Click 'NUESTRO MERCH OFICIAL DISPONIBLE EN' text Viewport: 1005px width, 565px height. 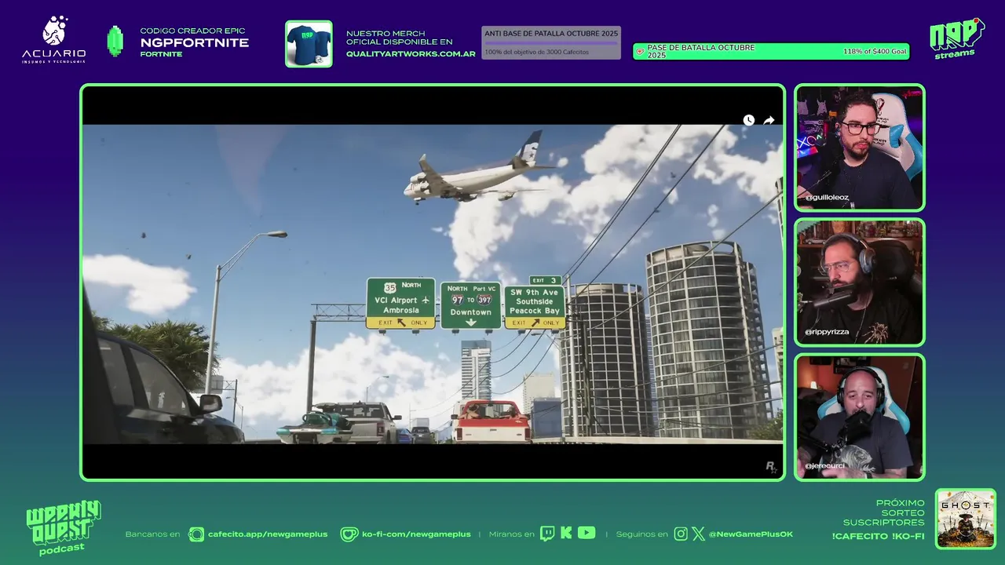[x=400, y=38]
